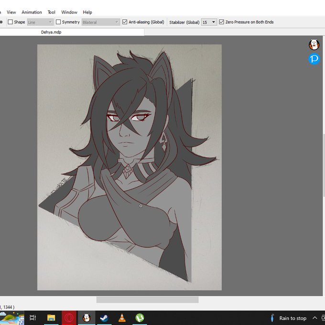The height and width of the screenshot is (325, 325).
Task: Open the Animation menu
Action: [x=32, y=12]
